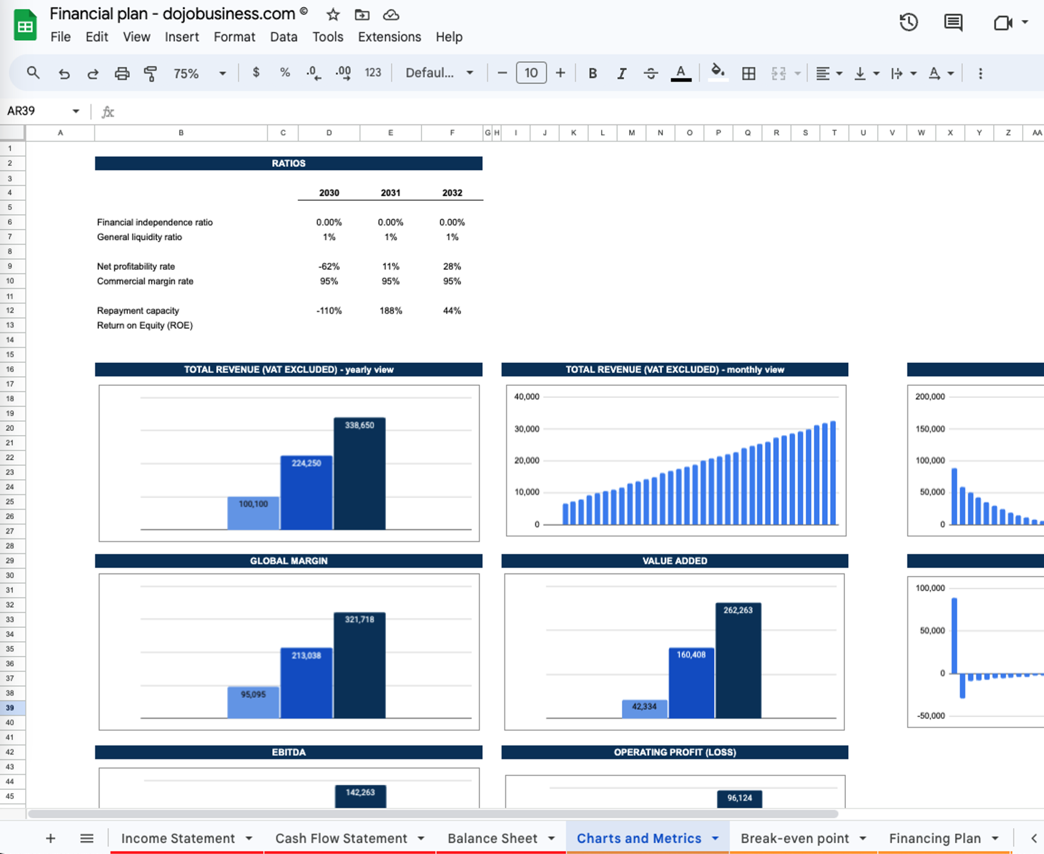This screenshot has height=854, width=1044.
Task: Open the font family dropdown
Action: 438,73
